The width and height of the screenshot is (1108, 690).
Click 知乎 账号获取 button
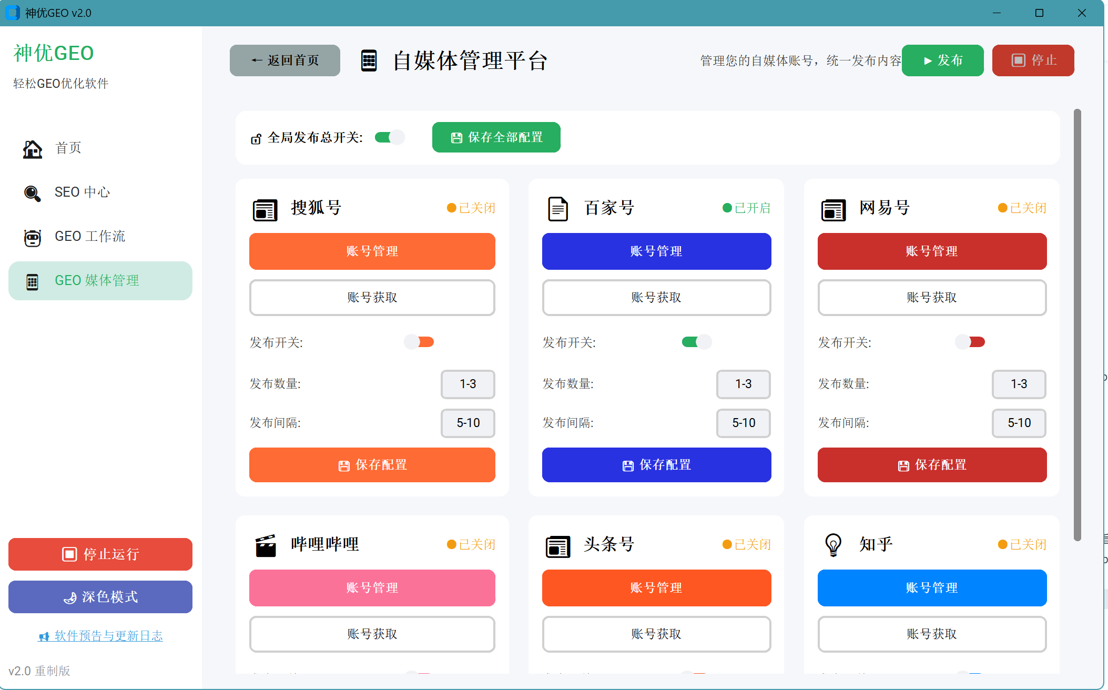(x=932, y=634)
